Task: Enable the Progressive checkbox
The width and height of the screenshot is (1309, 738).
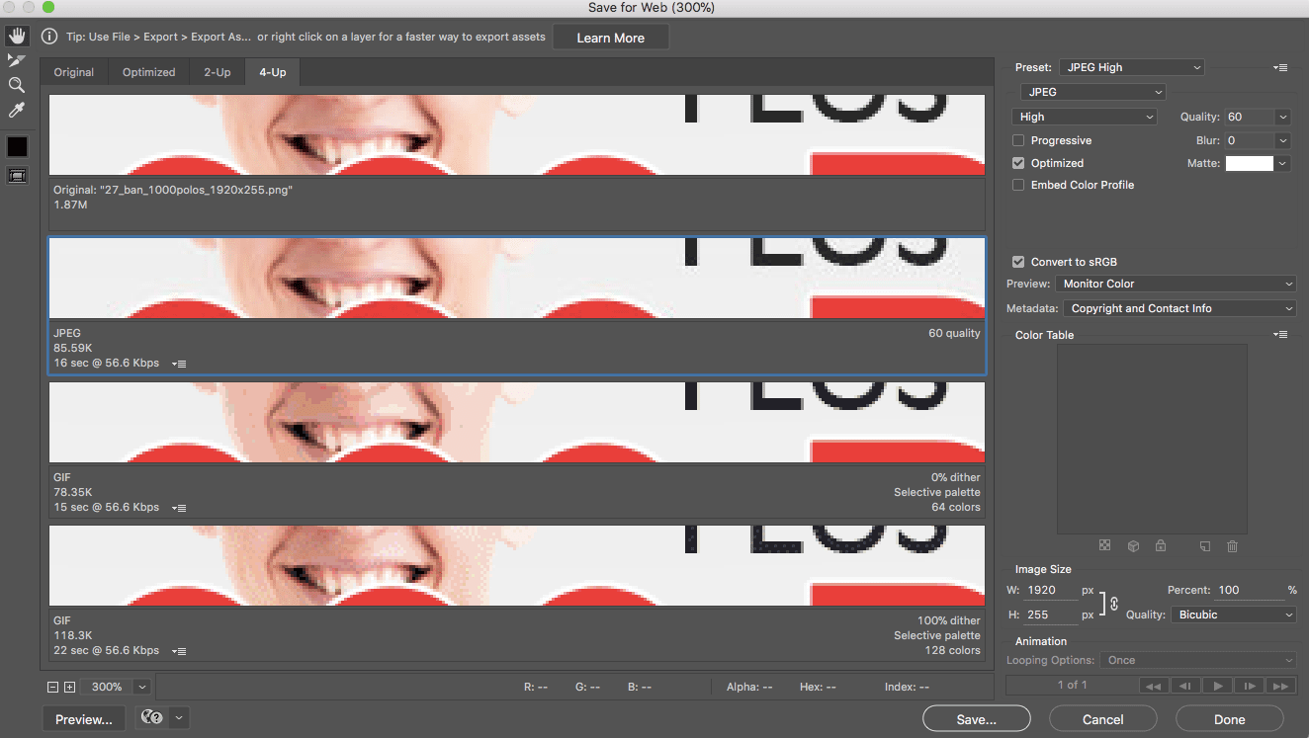Action: 1018,140
